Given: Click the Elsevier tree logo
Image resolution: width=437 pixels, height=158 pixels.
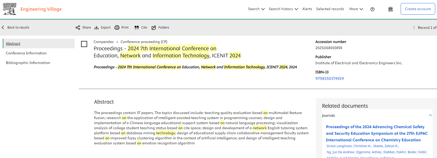Looking at the screenshot, I should pyautogui.click(x=10, y=9).
